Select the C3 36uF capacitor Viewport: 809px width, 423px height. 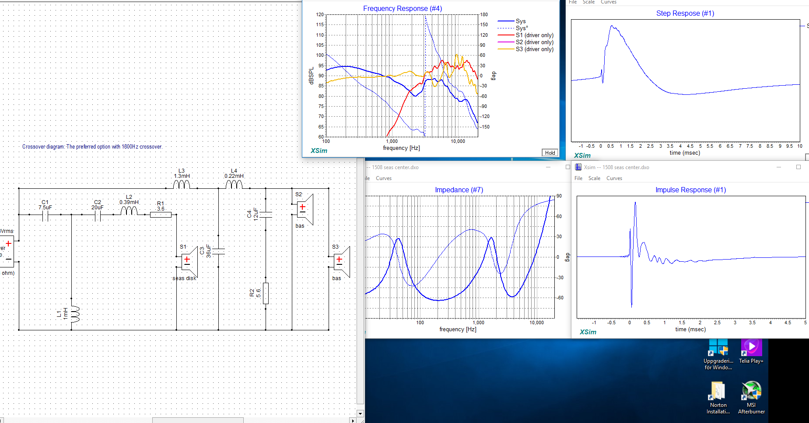point(218,251)
